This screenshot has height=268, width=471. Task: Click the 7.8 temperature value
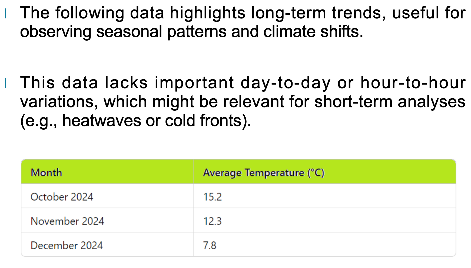click(x=210, y=246)
